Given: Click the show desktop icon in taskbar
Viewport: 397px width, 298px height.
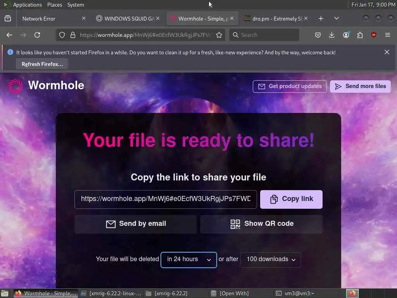Looking at the screenshot, I should pos(5,293).
